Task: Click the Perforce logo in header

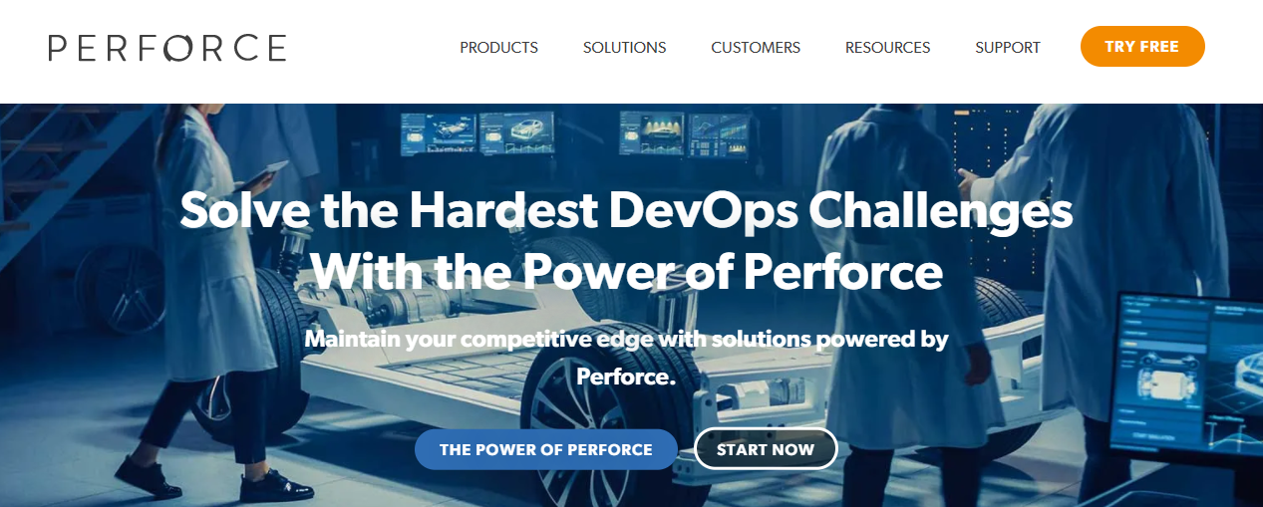Action: (x=167, y=48)
